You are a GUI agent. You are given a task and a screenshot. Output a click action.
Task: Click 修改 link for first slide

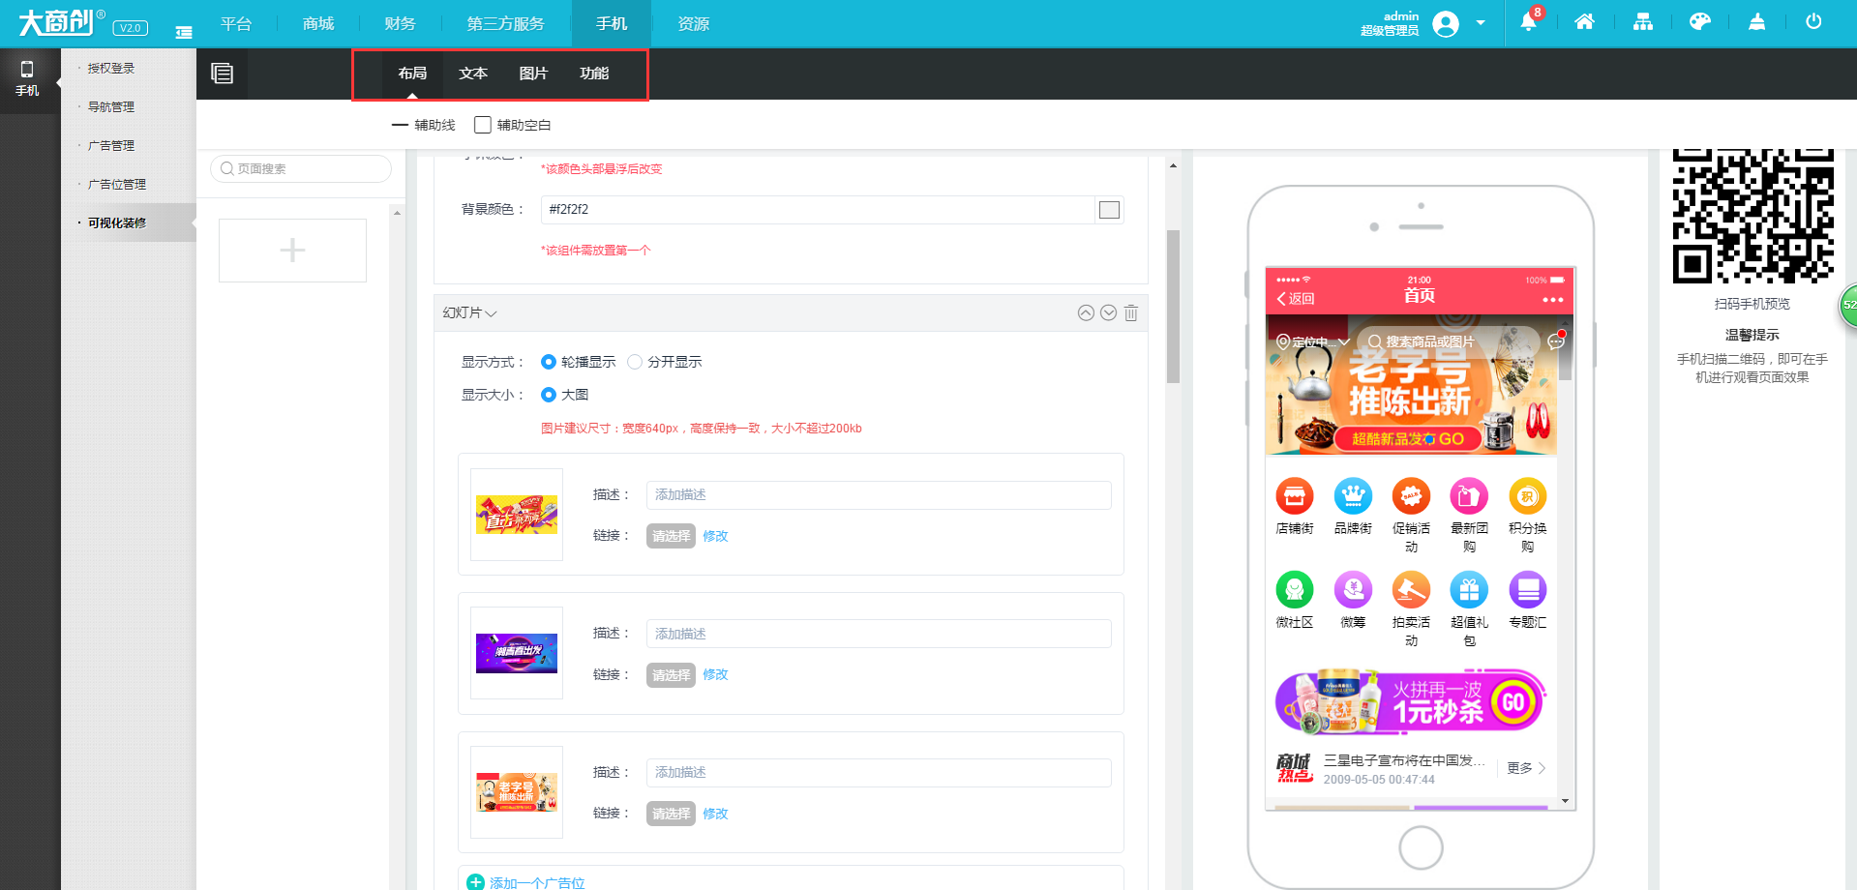pyautogui.click(x=715, y=536)
